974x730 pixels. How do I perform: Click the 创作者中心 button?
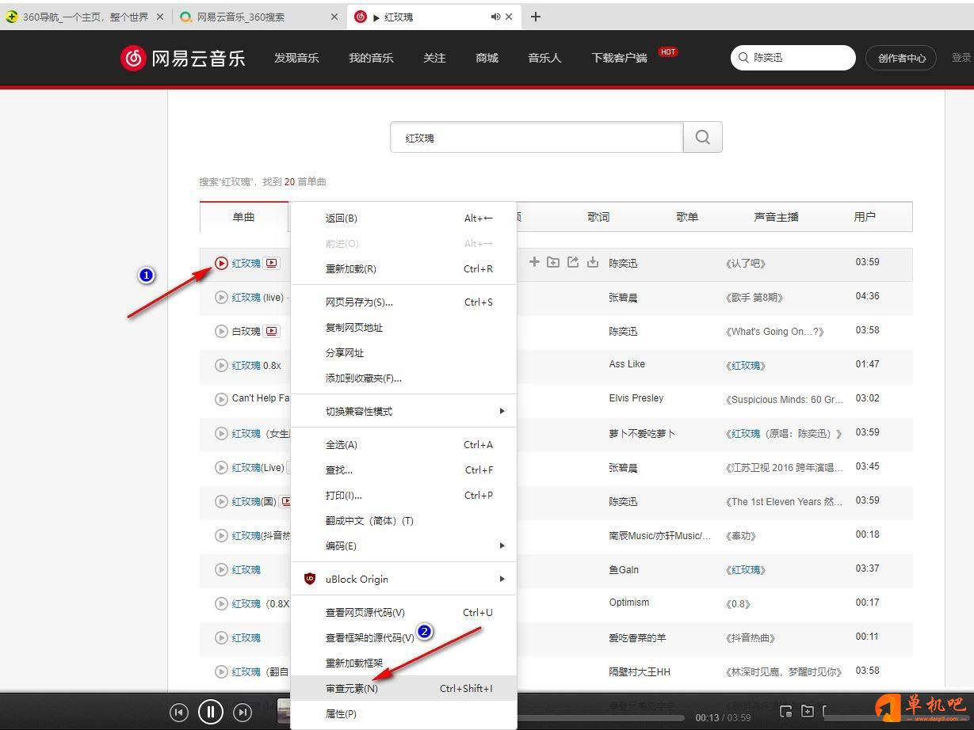[901, 58]
